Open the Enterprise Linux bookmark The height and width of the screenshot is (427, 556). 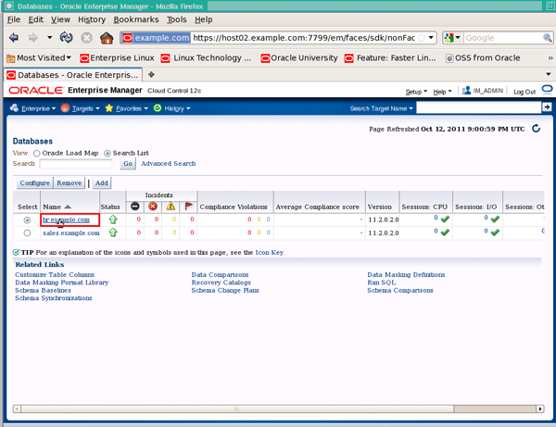118,57
